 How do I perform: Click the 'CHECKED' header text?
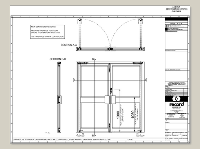pyautogui.click(x=176, y=11)
